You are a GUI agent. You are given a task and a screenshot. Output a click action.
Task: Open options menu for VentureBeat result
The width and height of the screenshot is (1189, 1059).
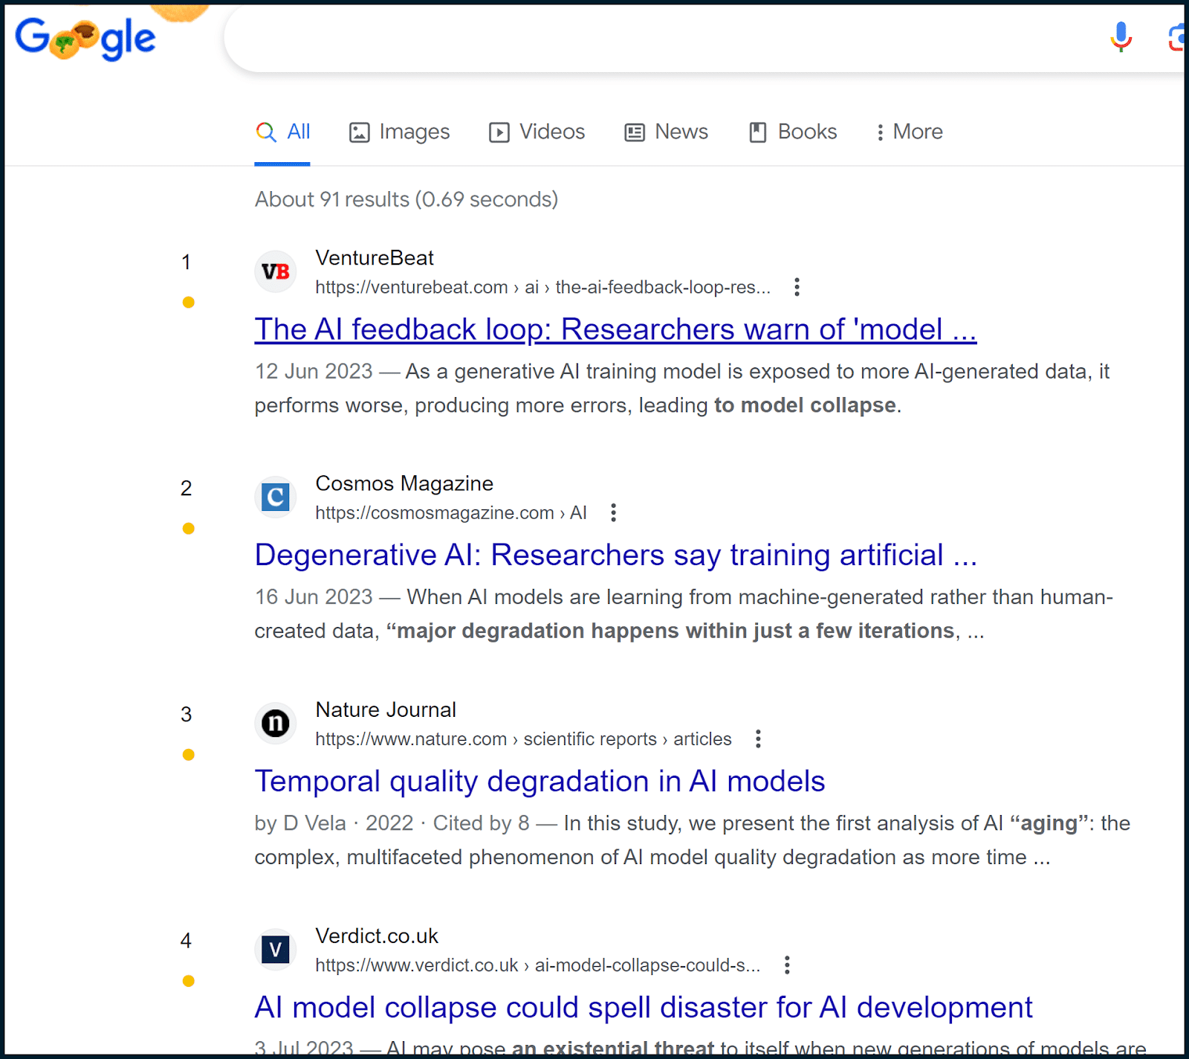(797, 287)
